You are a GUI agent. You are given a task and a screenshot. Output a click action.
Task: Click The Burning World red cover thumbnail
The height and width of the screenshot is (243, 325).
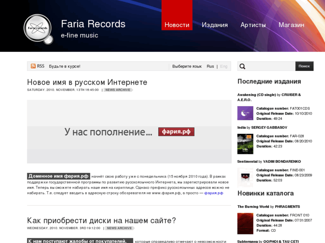click(245, 223)
